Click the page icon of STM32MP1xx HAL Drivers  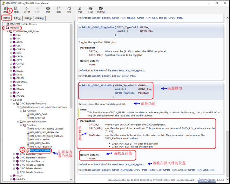tap(8, 24)
